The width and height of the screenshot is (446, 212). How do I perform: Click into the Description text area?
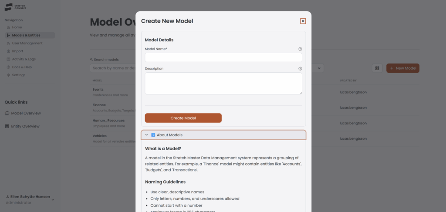pos(223,83)
